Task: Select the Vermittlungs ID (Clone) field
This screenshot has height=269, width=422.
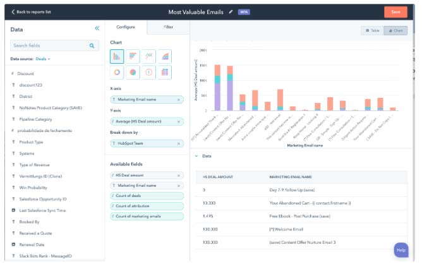Action: pyautogui.click(x=40, y=176)
